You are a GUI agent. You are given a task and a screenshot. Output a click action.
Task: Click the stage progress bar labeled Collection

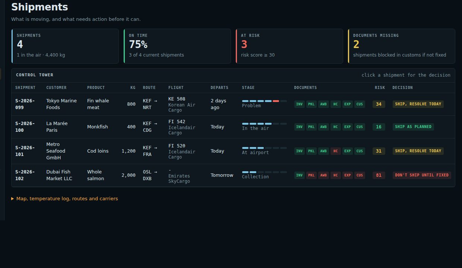pyautogui.click(x=264, y=172)
